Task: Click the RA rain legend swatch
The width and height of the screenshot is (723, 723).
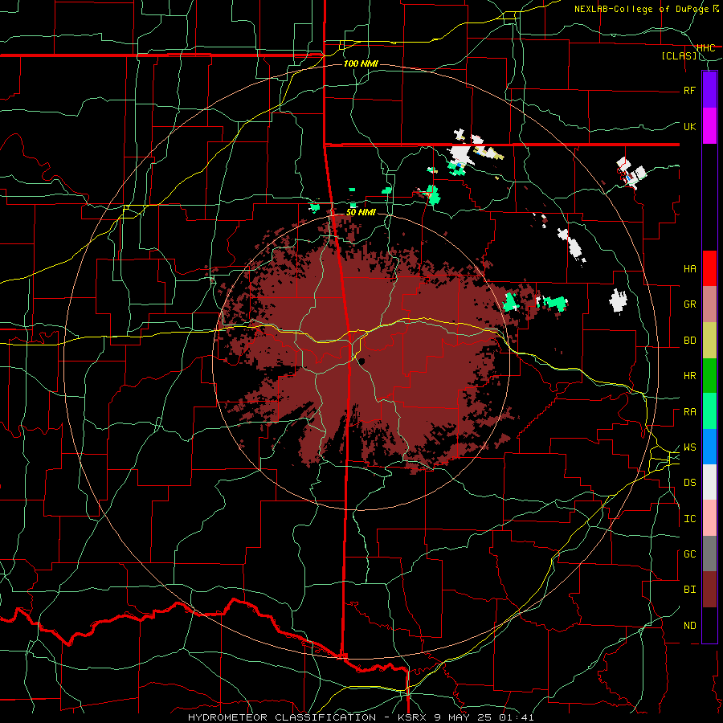Action: click(x=709, y=411)
